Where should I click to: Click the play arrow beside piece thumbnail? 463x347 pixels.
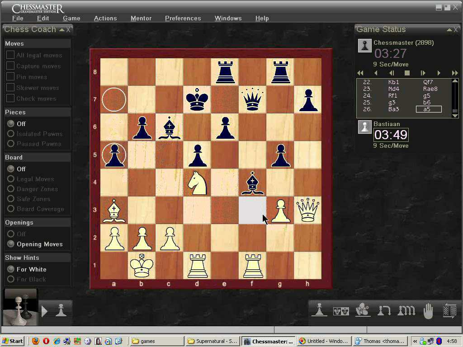[45, 311]
